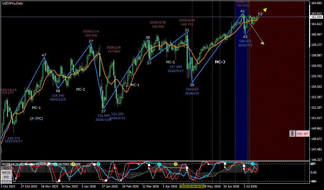Click the 160.721 price label
Viewport: 324px width, 190px height.
(x=187, y=24)
